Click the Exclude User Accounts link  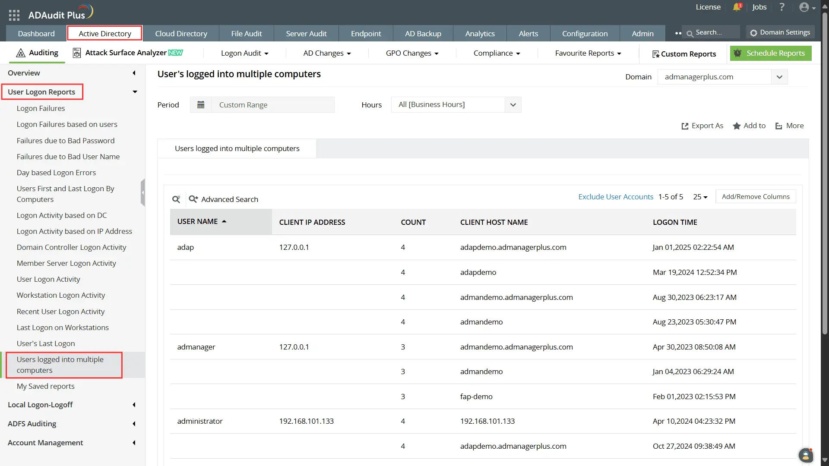[615, 197]
